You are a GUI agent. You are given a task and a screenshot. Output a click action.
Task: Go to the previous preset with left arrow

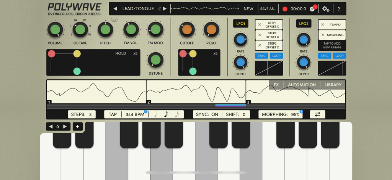[x=115, y=9]
